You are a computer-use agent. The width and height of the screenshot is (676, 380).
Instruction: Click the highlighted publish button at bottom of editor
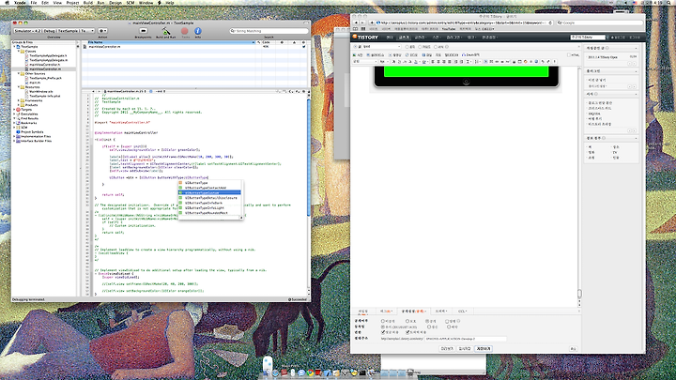[484, 348]
